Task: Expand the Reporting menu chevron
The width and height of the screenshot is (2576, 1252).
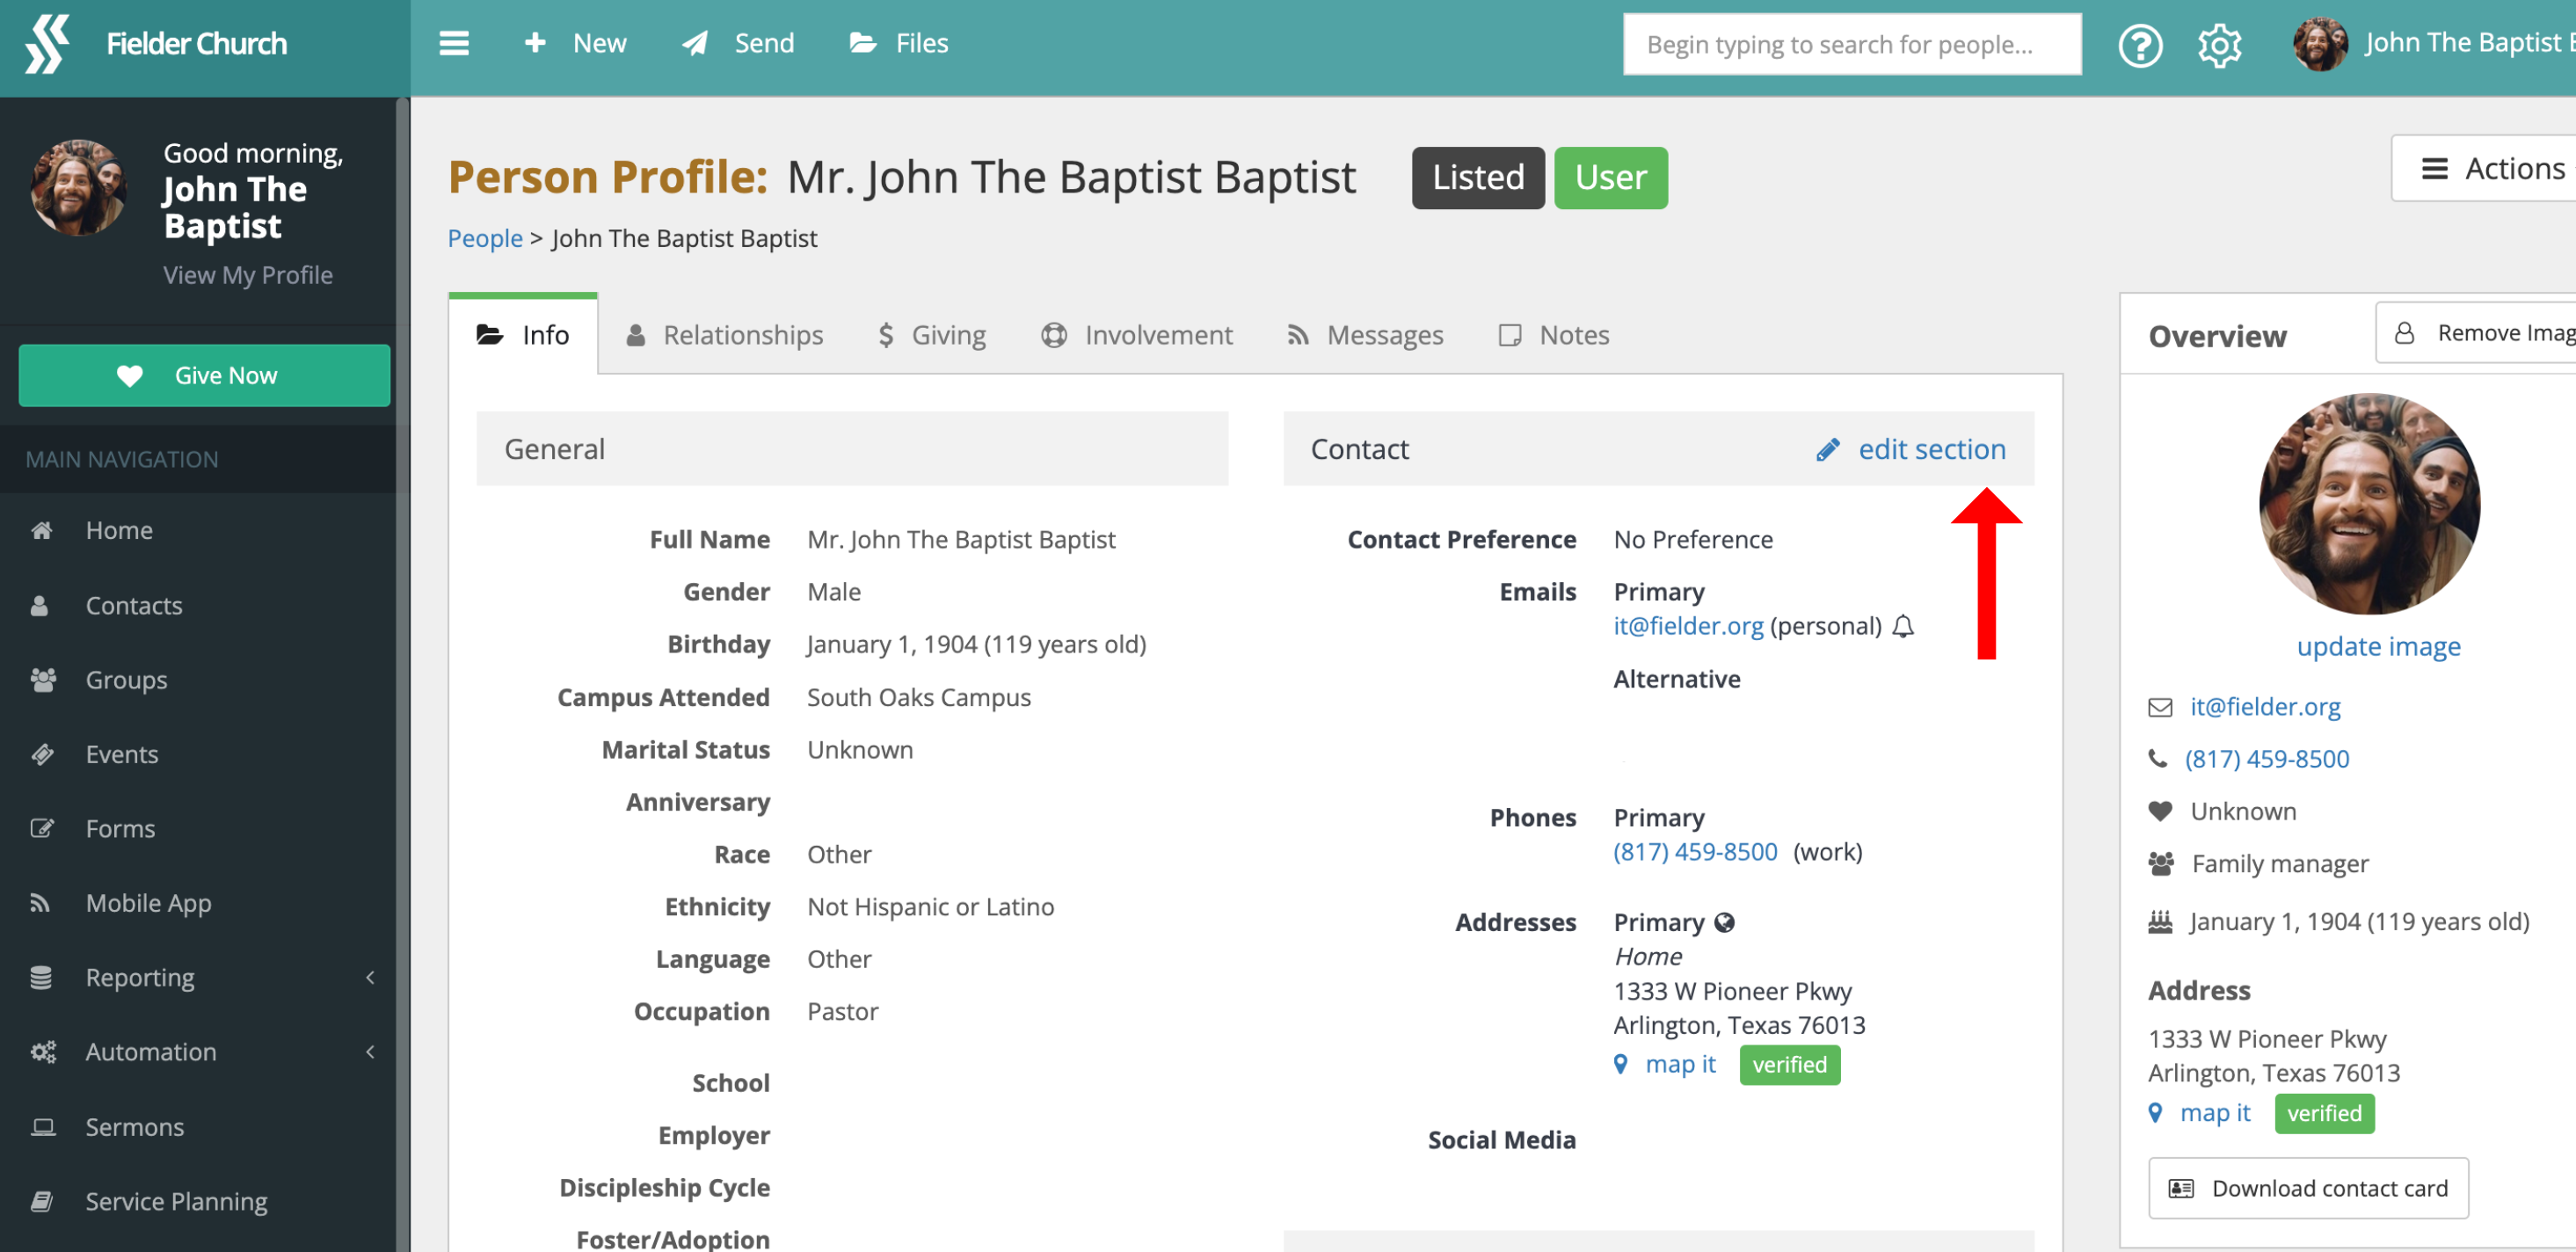Action: (x=370, y=977)
